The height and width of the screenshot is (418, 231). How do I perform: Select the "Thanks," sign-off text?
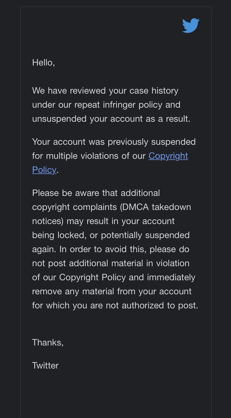pos(48,342)
